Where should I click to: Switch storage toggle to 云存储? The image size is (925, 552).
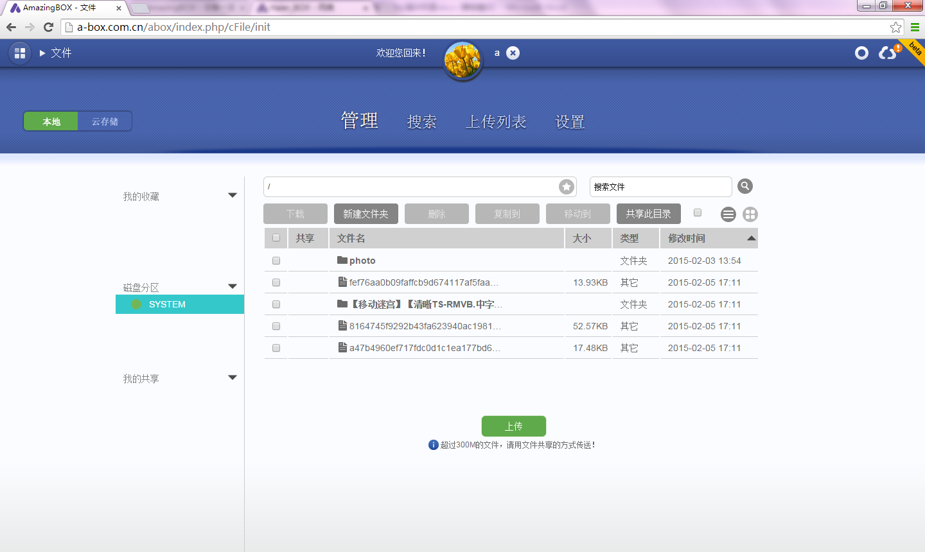tap(105, 121)
